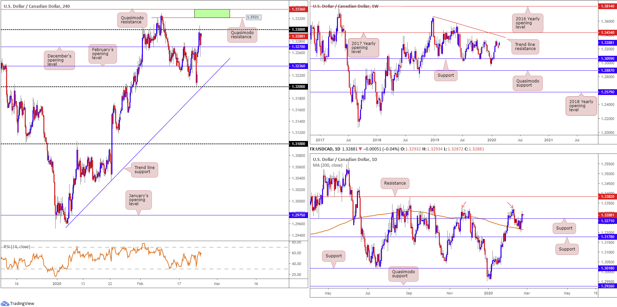Click the blue 1.32700 price tag

[298, 47]
